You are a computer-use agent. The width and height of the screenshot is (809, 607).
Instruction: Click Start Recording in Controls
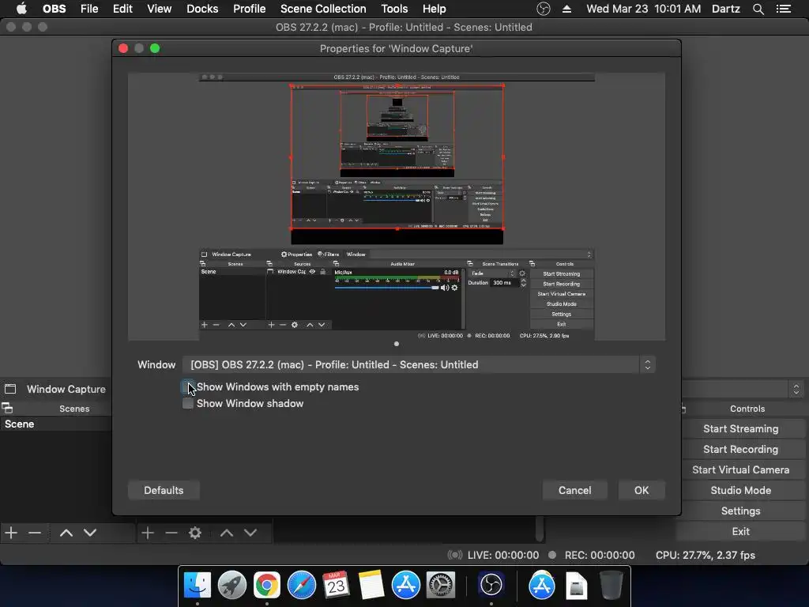click(x=740, y=450)
